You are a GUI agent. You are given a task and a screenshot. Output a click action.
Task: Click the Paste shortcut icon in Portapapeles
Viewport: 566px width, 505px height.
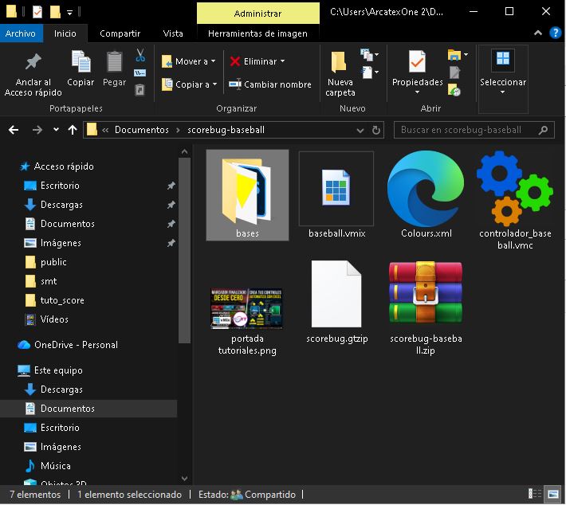click(140, 89)
